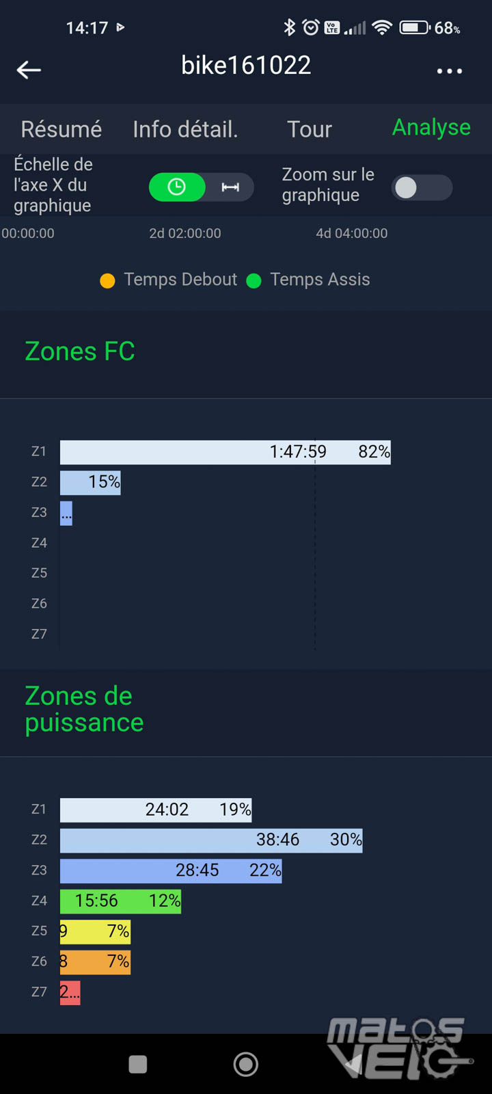
Task: Toggle the Temps Assis legend series
Action: [x=308, y=280]
